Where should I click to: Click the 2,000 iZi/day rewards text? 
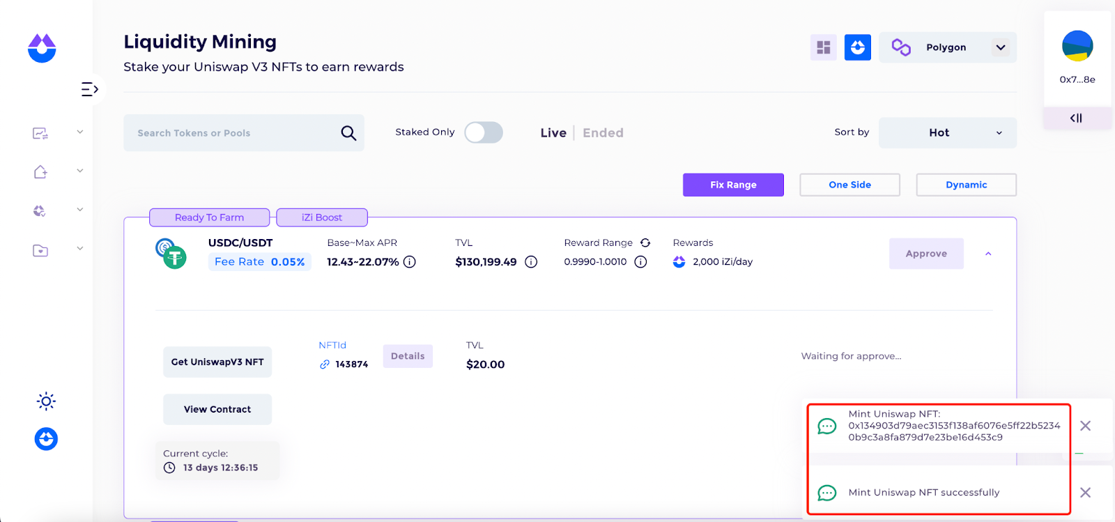pyautogui.click(x=723, y=262)
